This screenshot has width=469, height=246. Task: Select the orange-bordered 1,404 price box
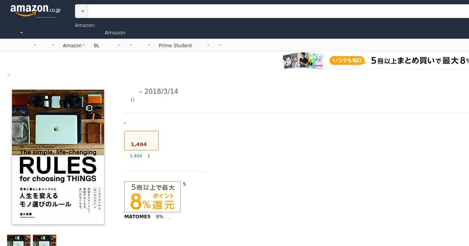point(141,141)
